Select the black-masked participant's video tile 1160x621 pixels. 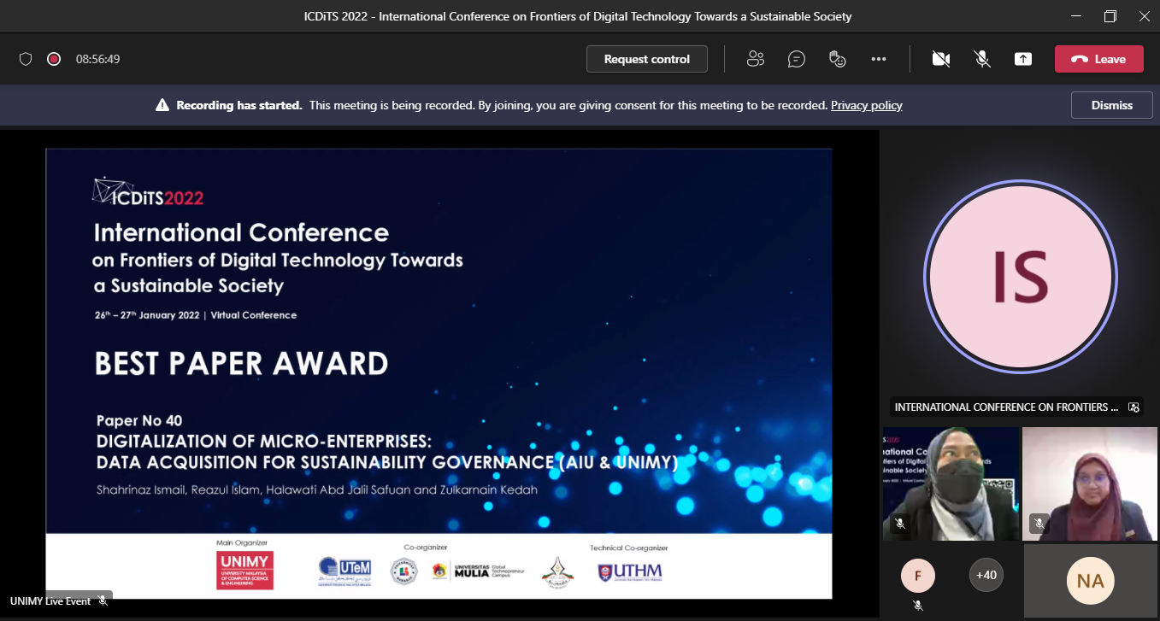(951, 483)
